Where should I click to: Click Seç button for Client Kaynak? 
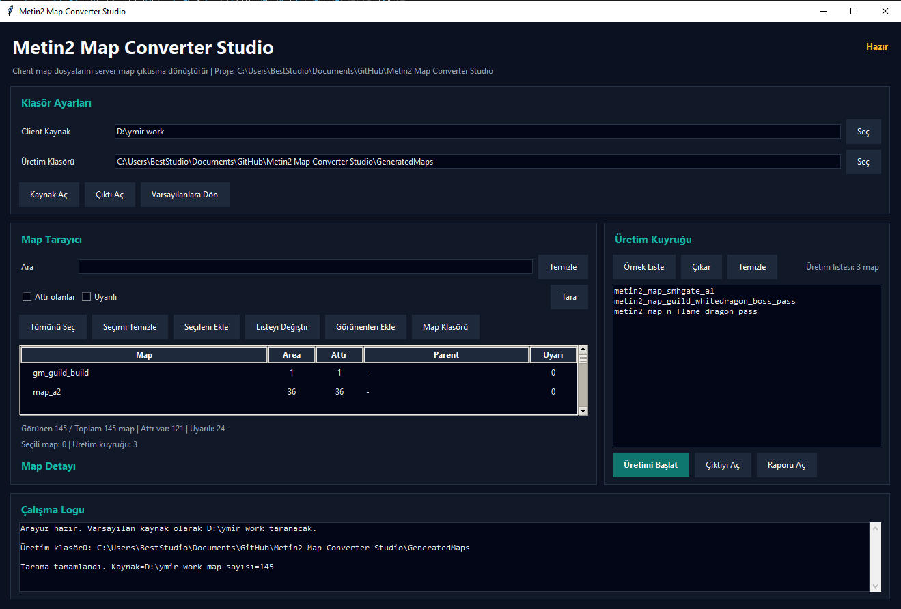(863, 132)
